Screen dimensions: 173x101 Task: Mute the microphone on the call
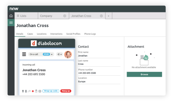point(23,91)
